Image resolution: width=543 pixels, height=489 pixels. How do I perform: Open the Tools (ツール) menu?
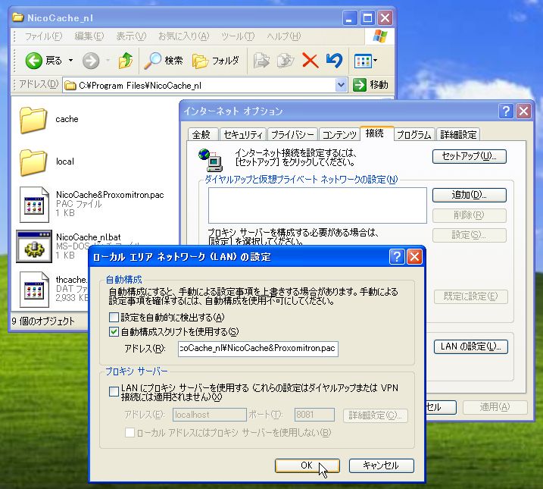[x=238, y=36]
